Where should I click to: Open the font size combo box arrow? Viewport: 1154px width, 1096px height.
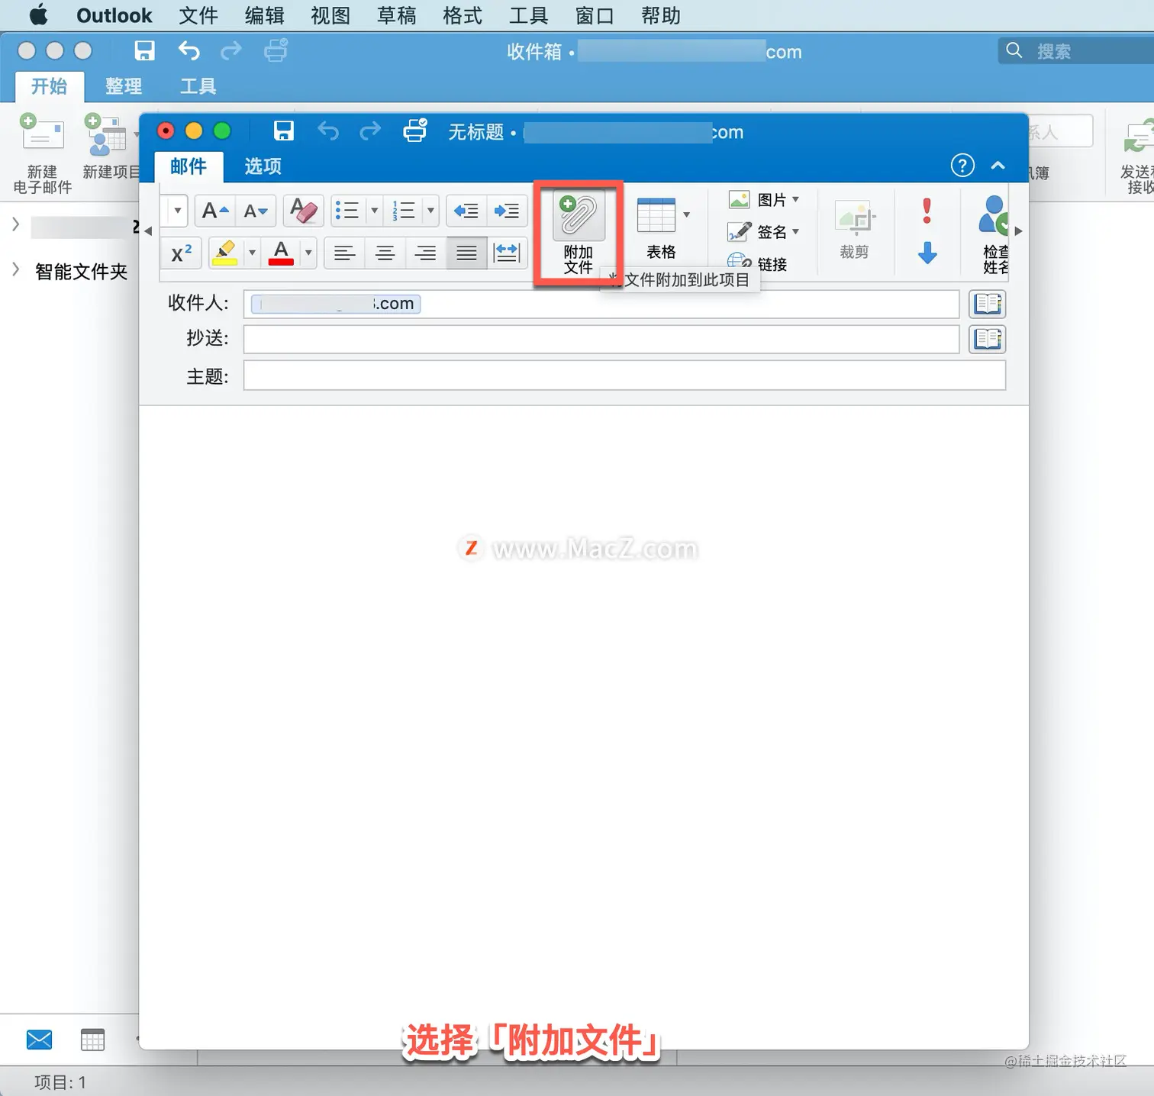pyautogui.click(x=177, y=211)
